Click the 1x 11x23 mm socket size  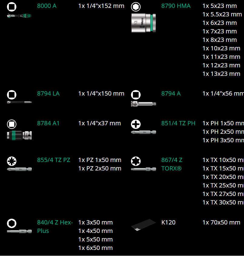click(221, 57)
